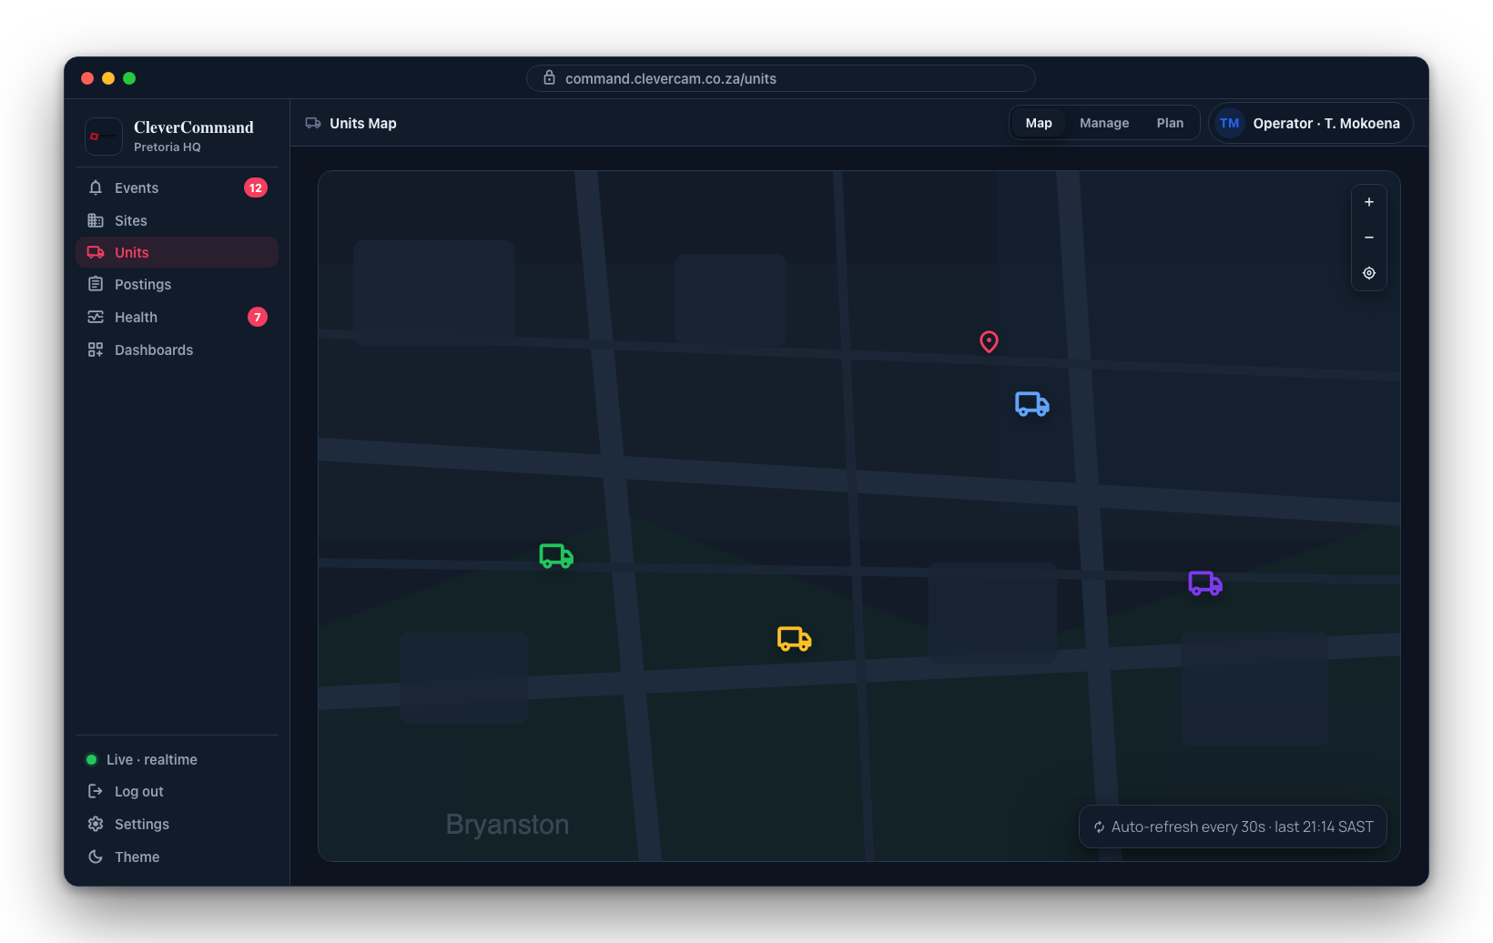Toggle the Theme option
This screenshot has height=943, width=1493.
178,857
